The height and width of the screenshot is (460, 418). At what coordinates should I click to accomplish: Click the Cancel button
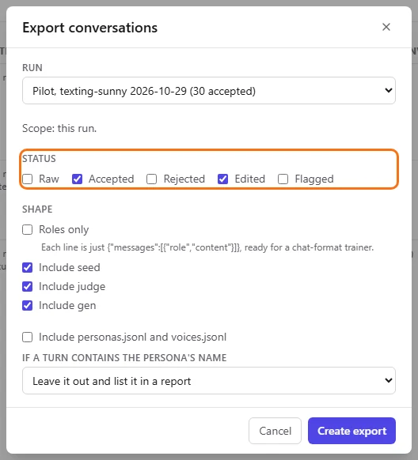[x=275, y=431]
